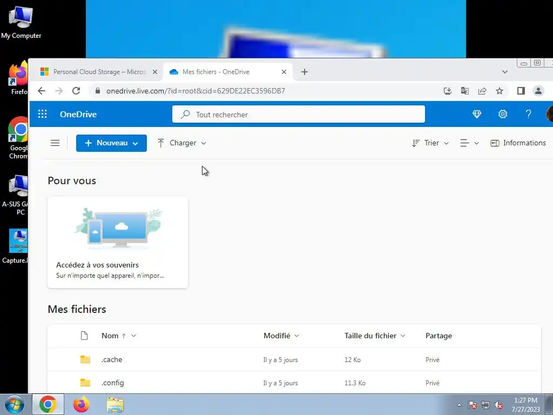Open the OneDrive app launcher grid

[x=42, y=114]
